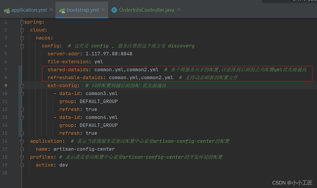
Task: Collapse the spring block on line 1
Action: (22, 22)
